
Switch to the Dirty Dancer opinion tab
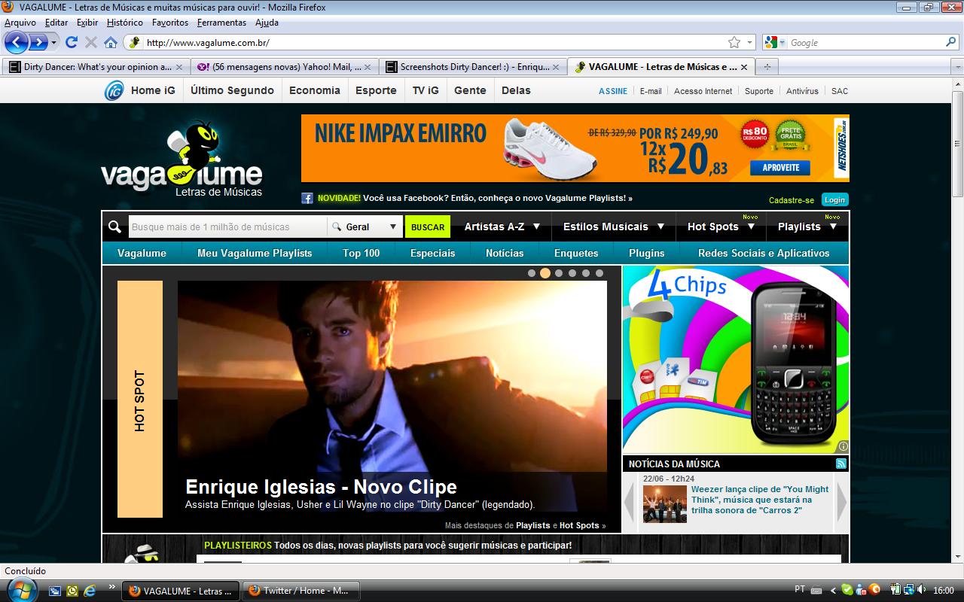(96, 66)
